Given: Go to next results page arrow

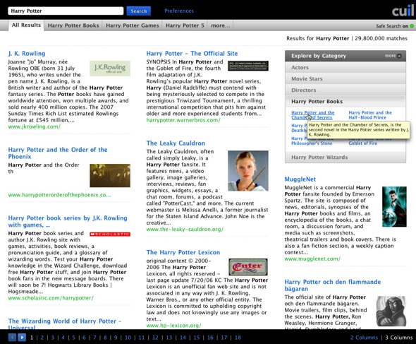Looking at the screenshot, I should pyautogui.click(x=22, y=338).
